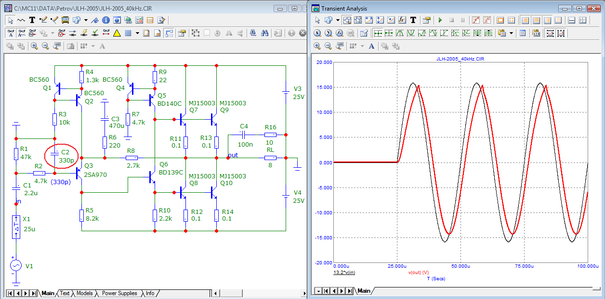Maximize the Transient Analysis window
This screenshot has height=299, width=605.
coord(579,8)
